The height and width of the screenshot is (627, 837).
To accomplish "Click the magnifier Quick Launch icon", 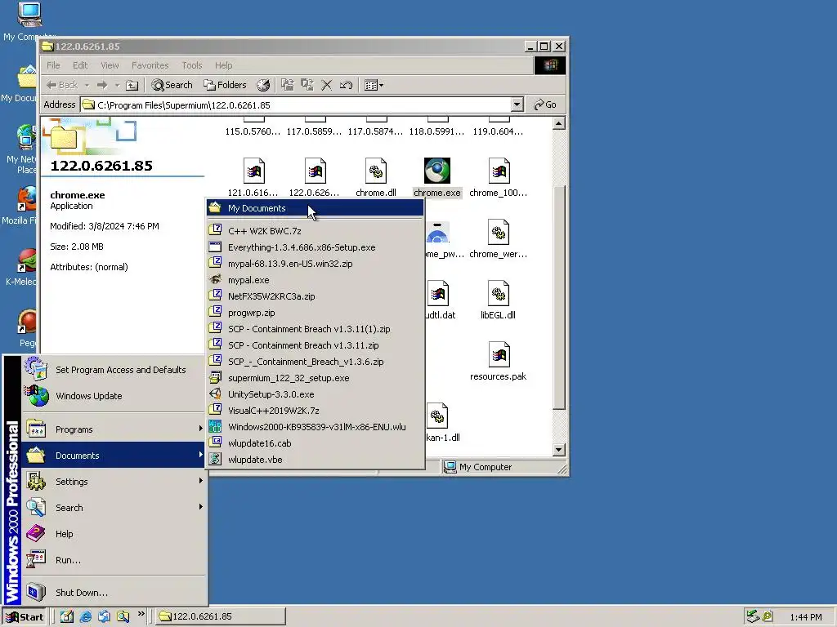I will 123,616.
